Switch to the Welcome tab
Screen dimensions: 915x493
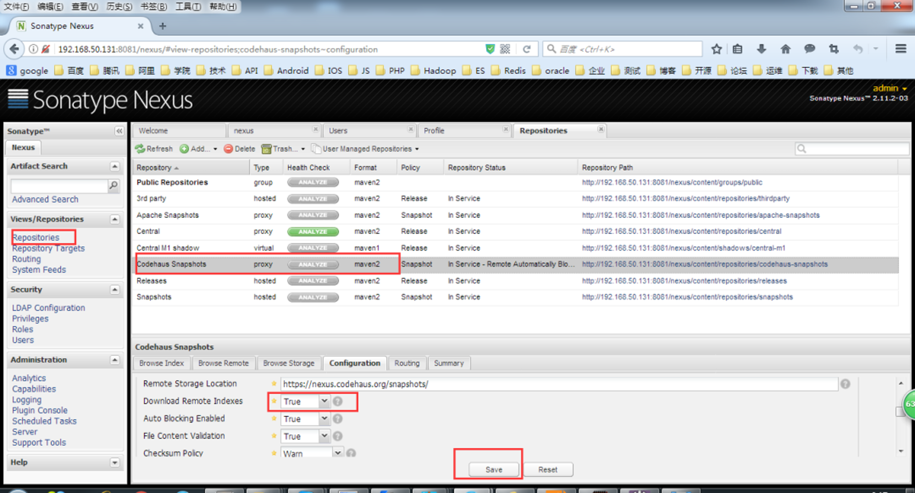tap(179, 131)
